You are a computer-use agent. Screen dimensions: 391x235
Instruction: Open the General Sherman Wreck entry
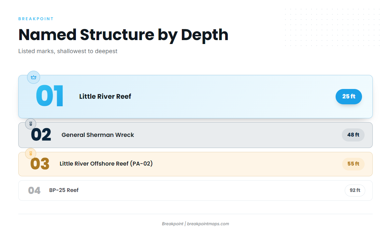tap(195, 135)
